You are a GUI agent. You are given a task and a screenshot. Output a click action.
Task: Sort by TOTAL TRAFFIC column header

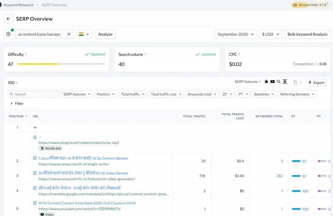point(194,116)
